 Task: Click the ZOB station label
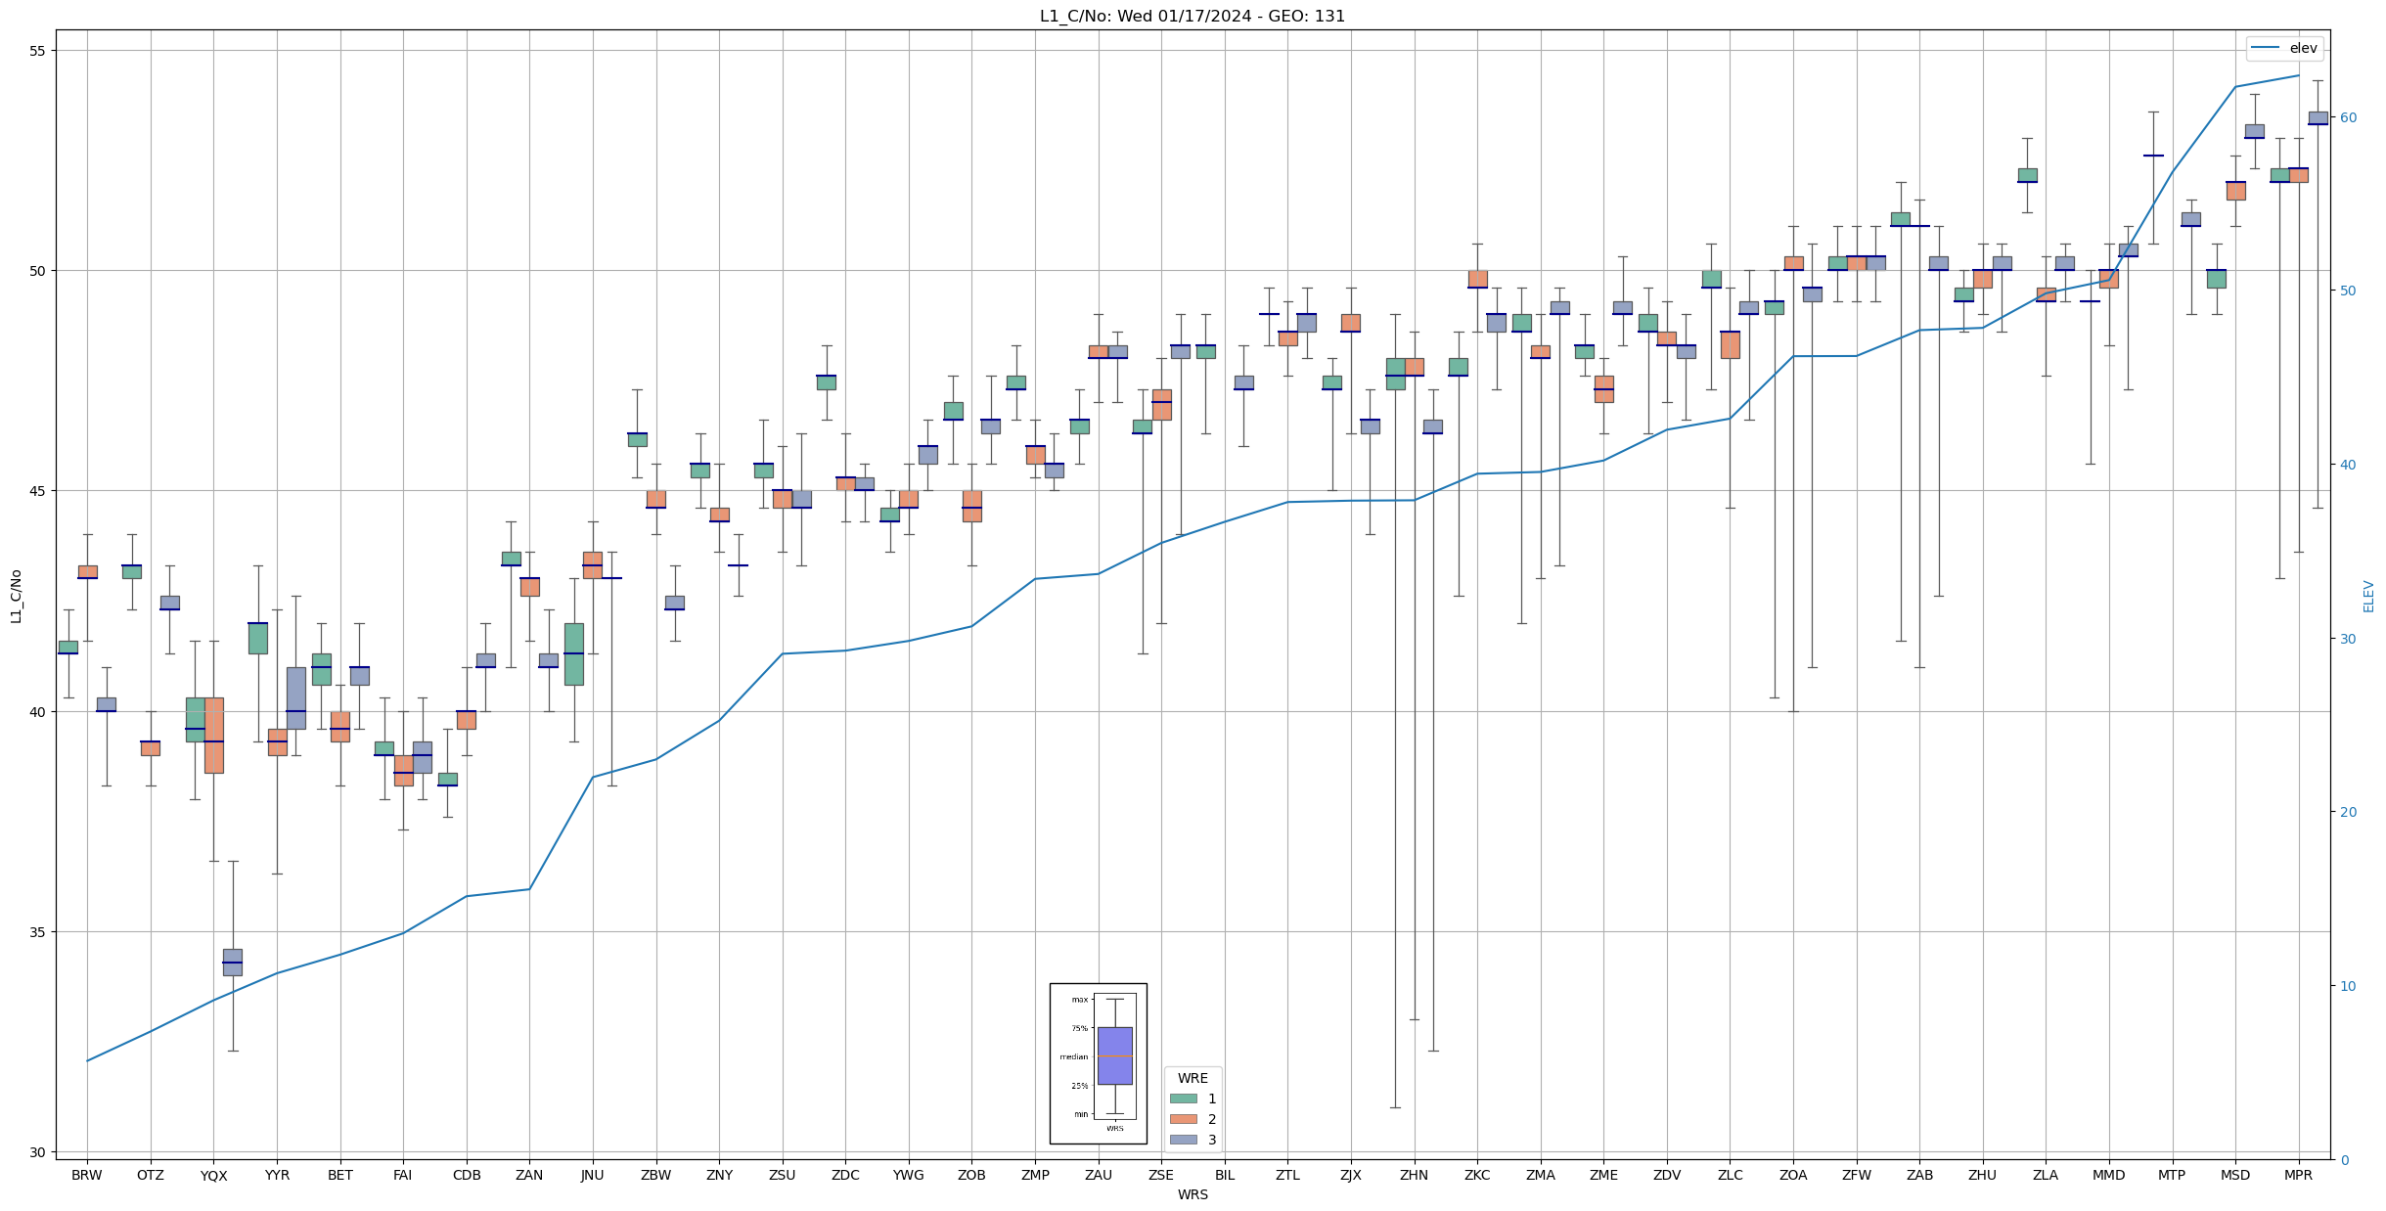coord(971,1175)
